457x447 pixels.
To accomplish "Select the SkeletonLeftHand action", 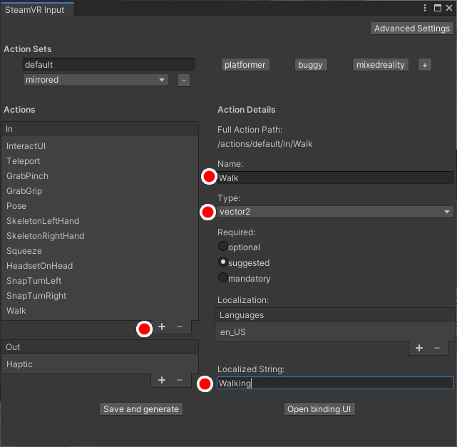I will pos(100,221).
